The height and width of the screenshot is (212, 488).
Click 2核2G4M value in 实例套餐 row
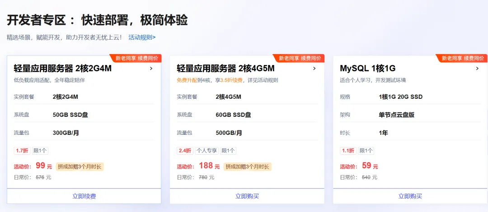pos(66,97)
